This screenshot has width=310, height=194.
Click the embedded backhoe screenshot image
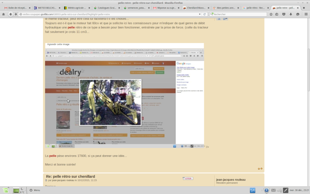coord(124,98)
